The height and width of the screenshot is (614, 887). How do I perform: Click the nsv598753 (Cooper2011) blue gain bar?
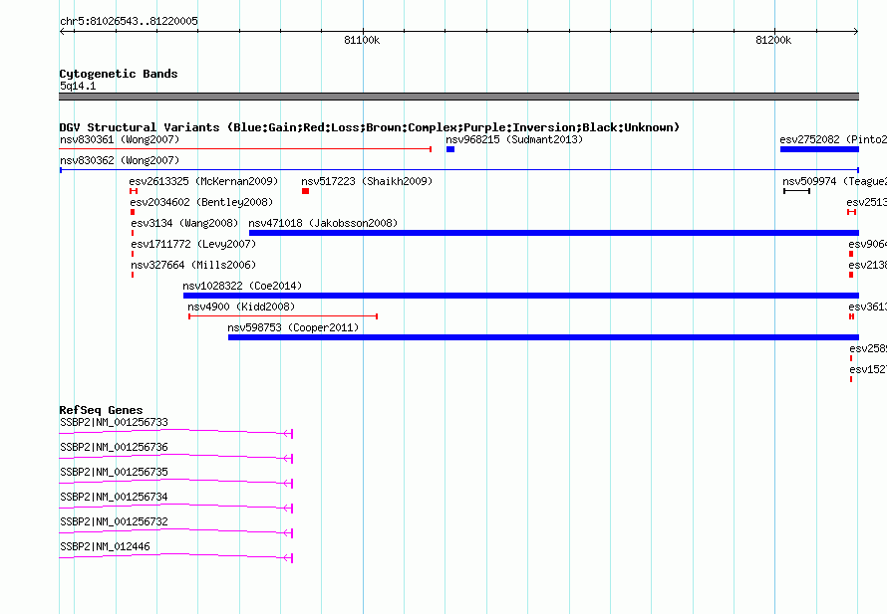click(543, 337)
